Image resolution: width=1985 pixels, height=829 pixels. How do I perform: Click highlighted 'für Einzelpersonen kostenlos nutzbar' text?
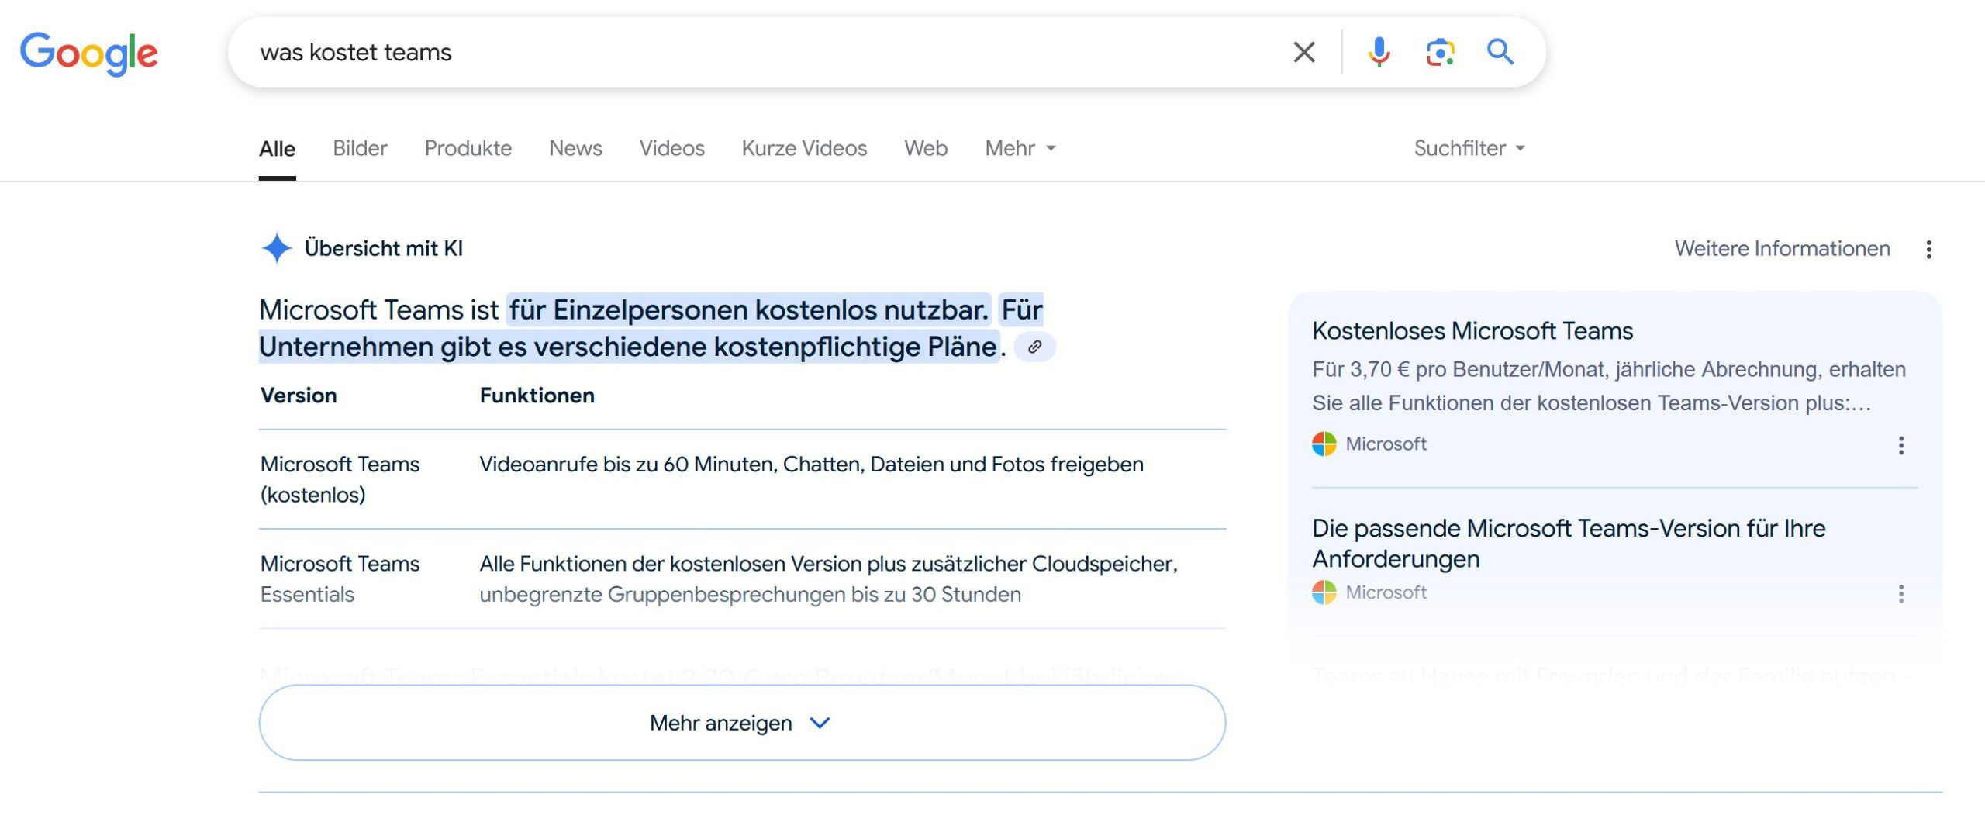coord(749,309)
